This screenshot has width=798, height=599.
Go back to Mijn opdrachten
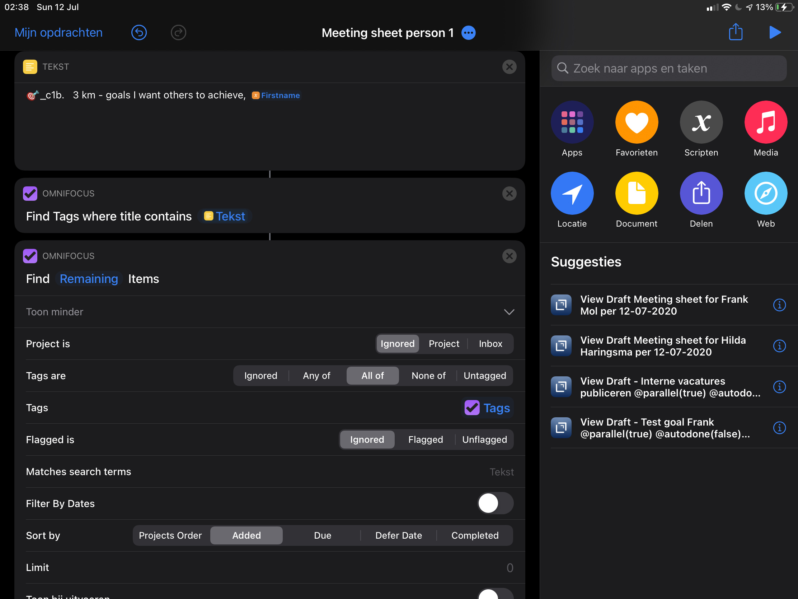58,32
